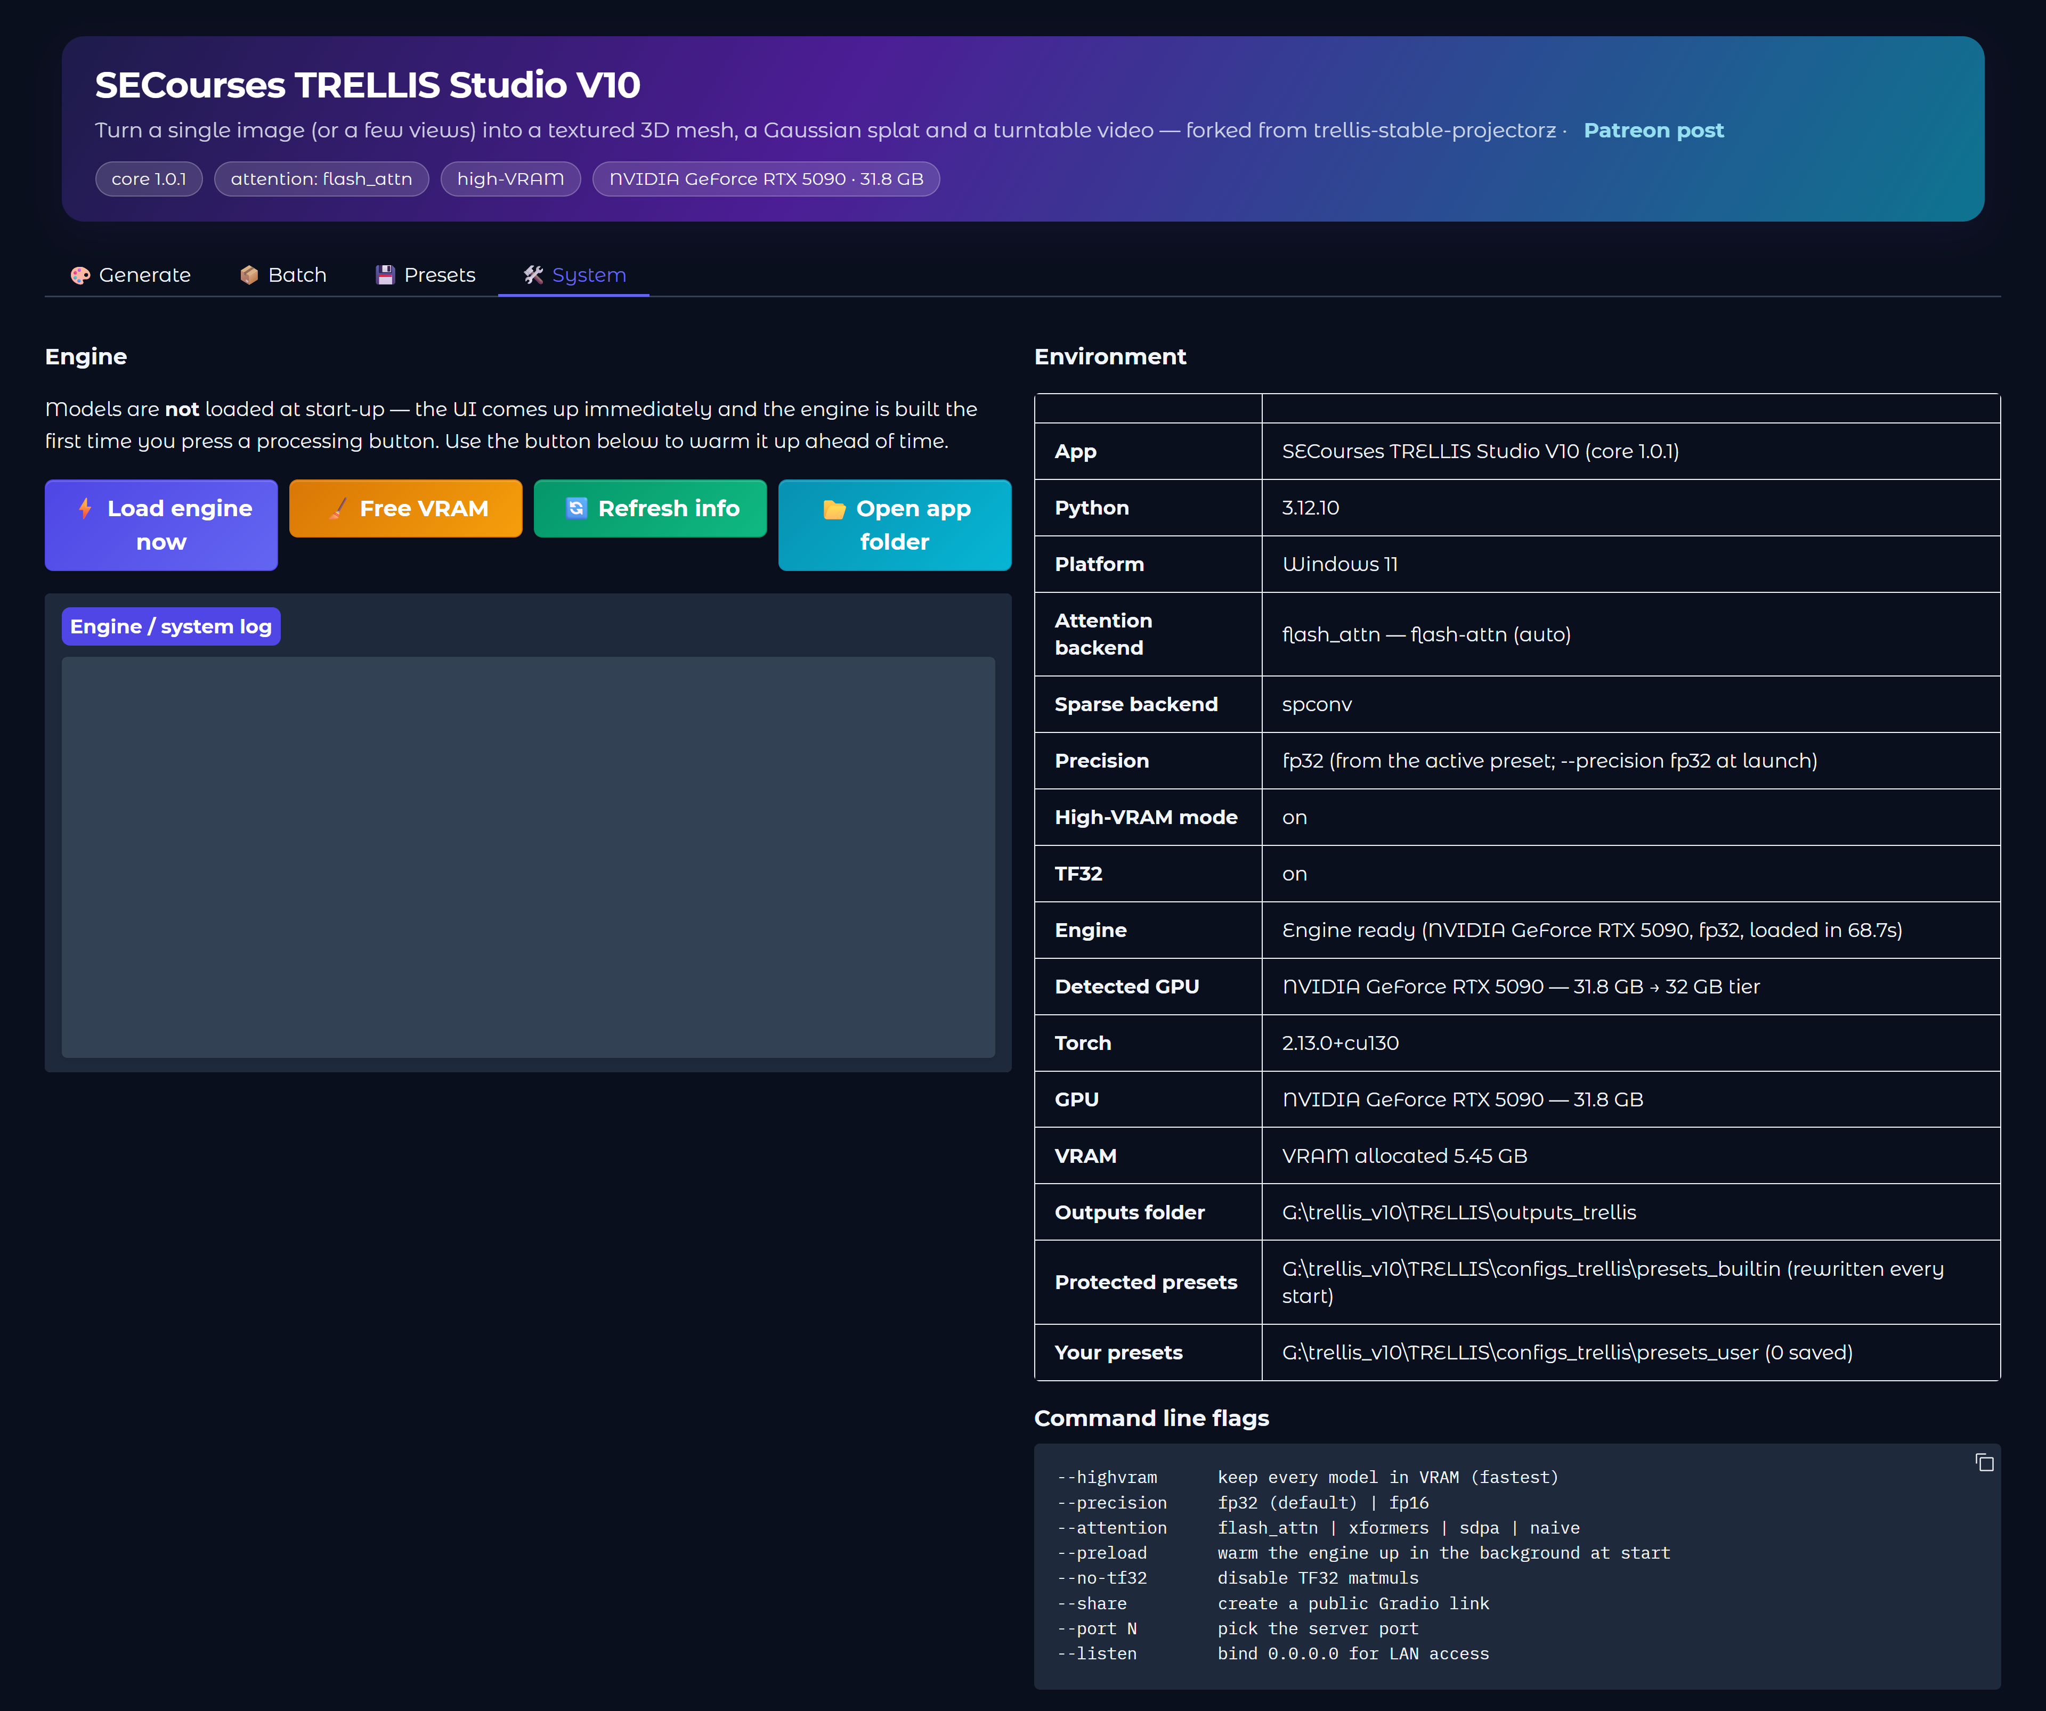Click the attention: flash_attn badge
Image resolution: width=2046 pixels, height=1711 pixels.
[321, 179]
